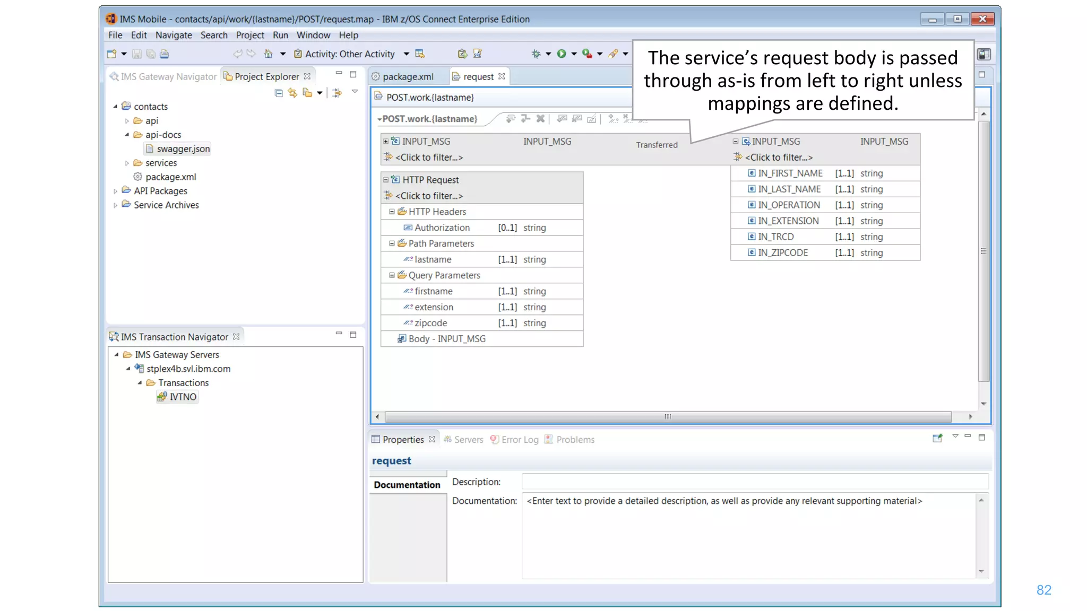
Task: Click the filter icon in Project Explorer toolbar
Action: [337, 93]
